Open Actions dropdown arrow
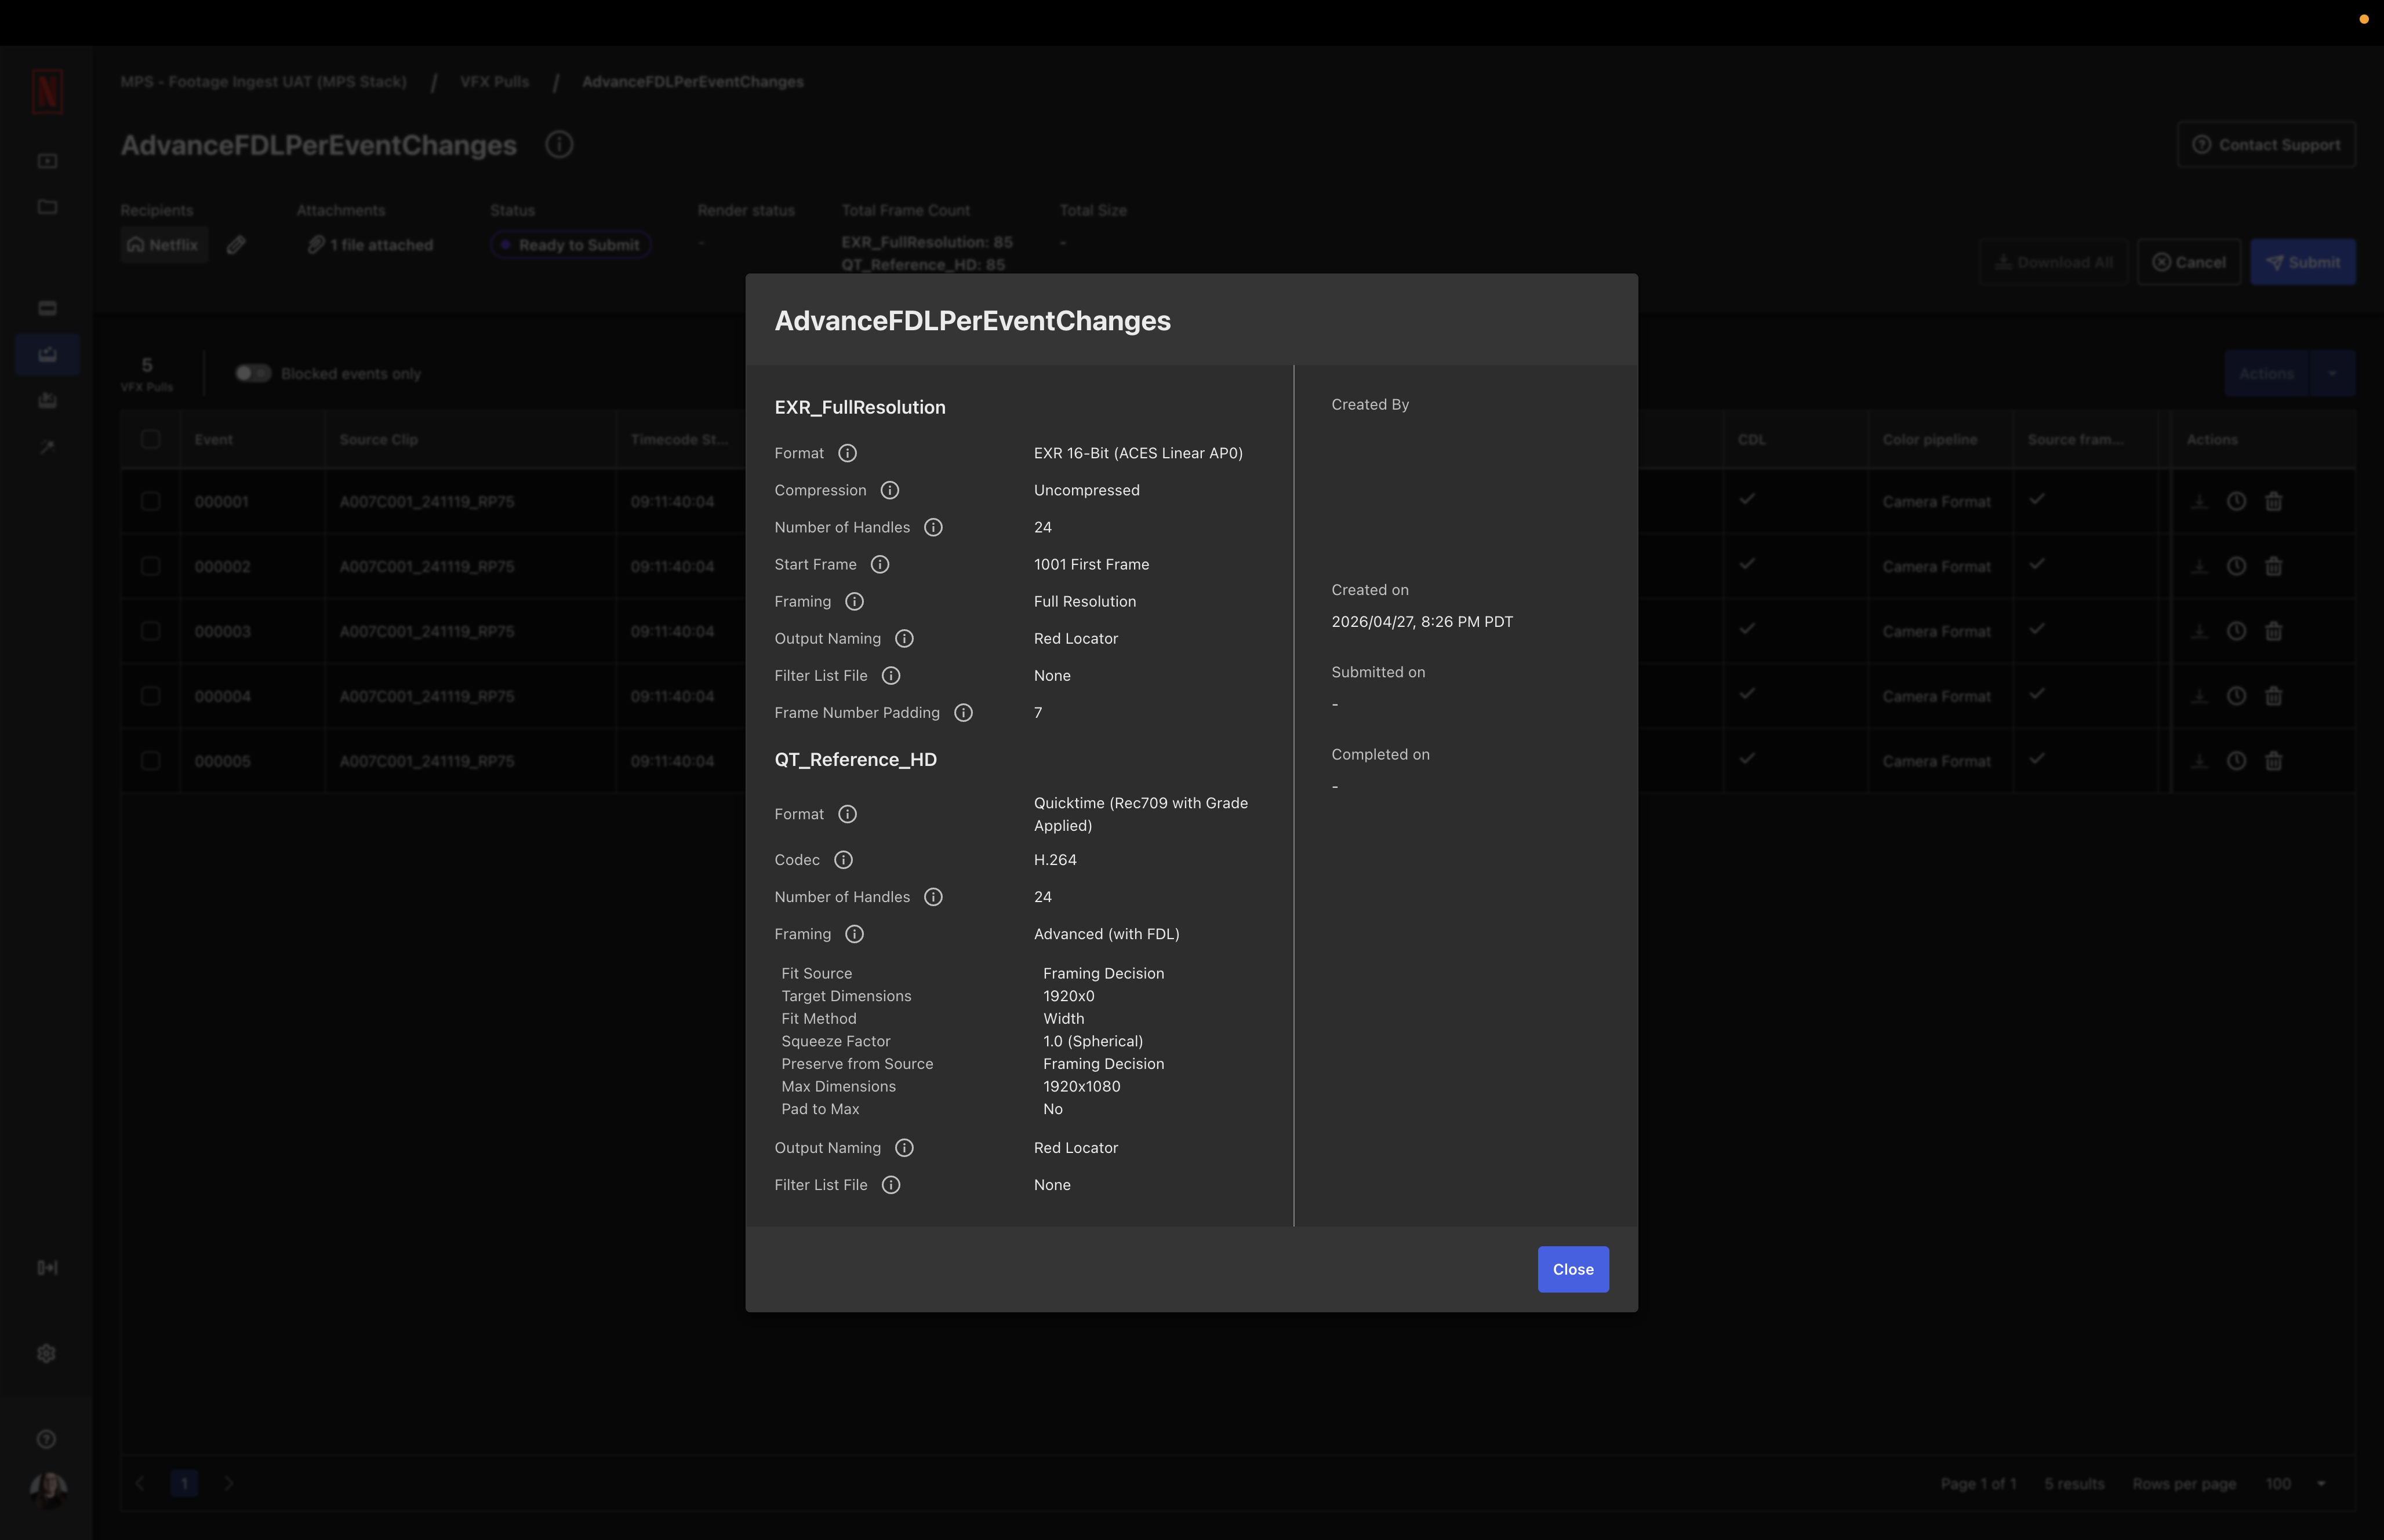 click(2332, 373)
